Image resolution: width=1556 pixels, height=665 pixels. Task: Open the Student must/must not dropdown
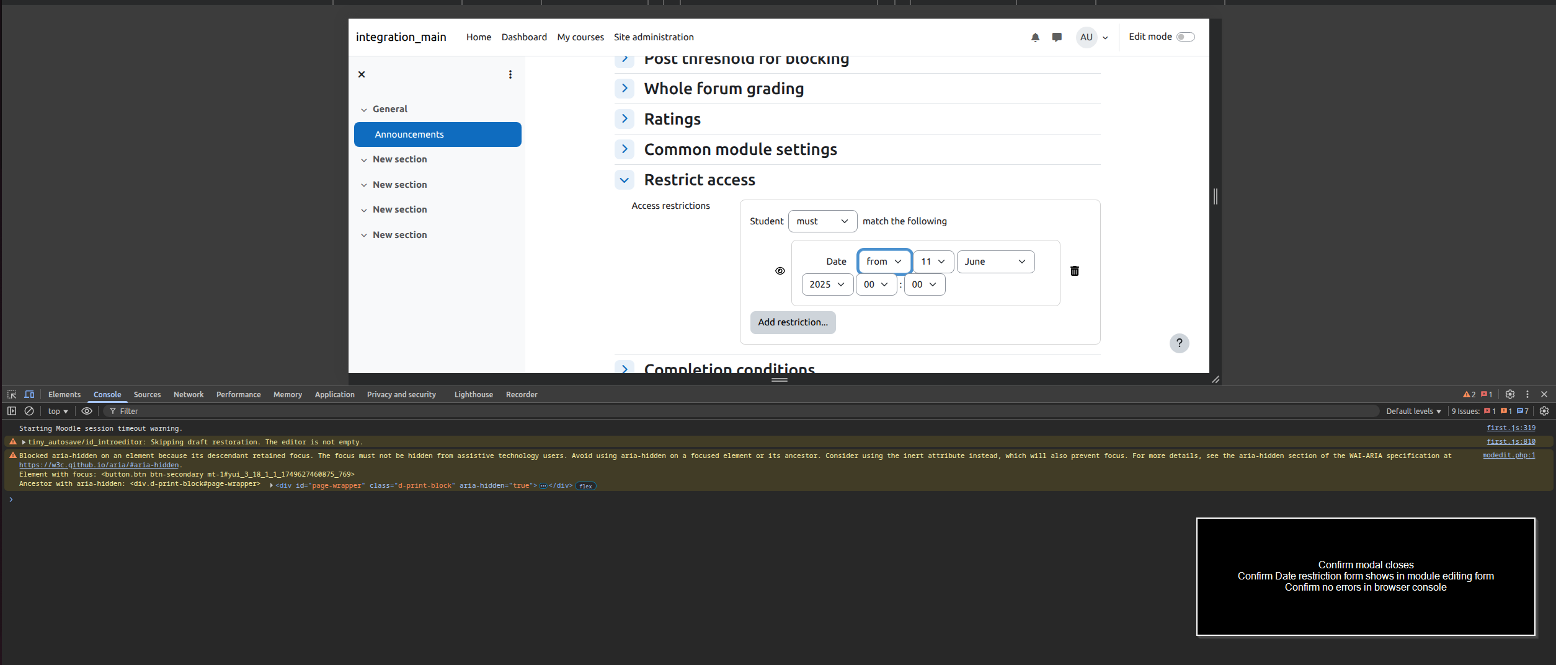[x=822, y=221]
